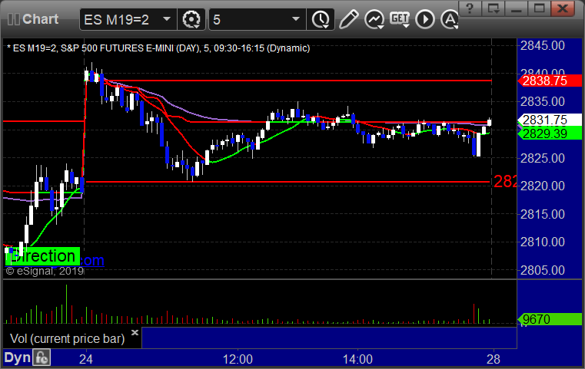
Task: Click the help question mark button
Action: tap(470, 8)
